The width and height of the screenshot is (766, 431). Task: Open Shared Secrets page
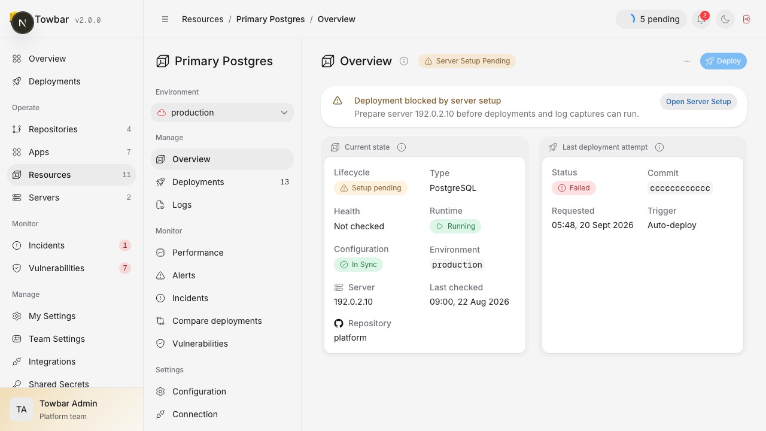[x=72, y=384]
